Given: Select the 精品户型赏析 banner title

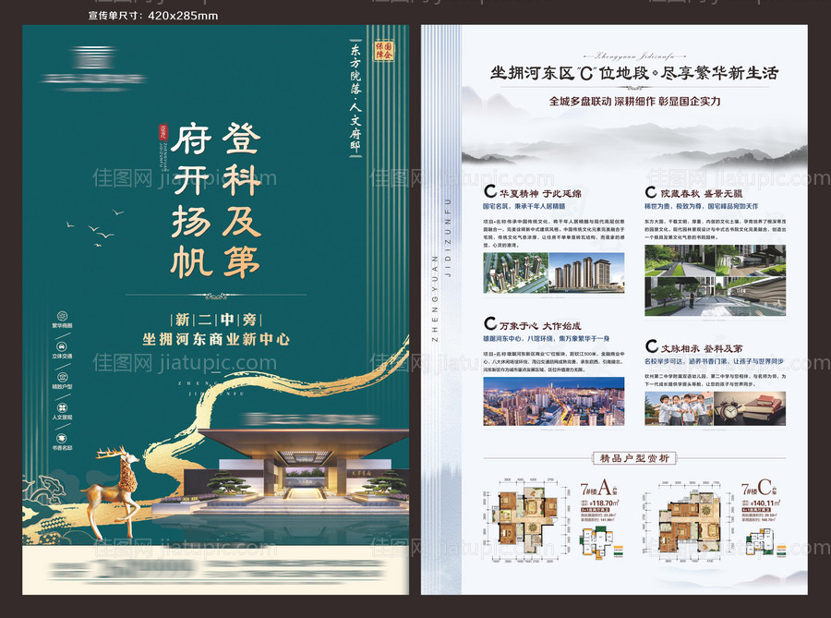Looking at the screenshot, I should [637, 459].
